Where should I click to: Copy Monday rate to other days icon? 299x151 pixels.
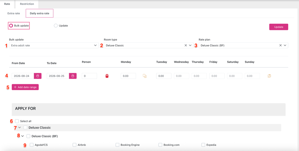[x=145, y=76]
